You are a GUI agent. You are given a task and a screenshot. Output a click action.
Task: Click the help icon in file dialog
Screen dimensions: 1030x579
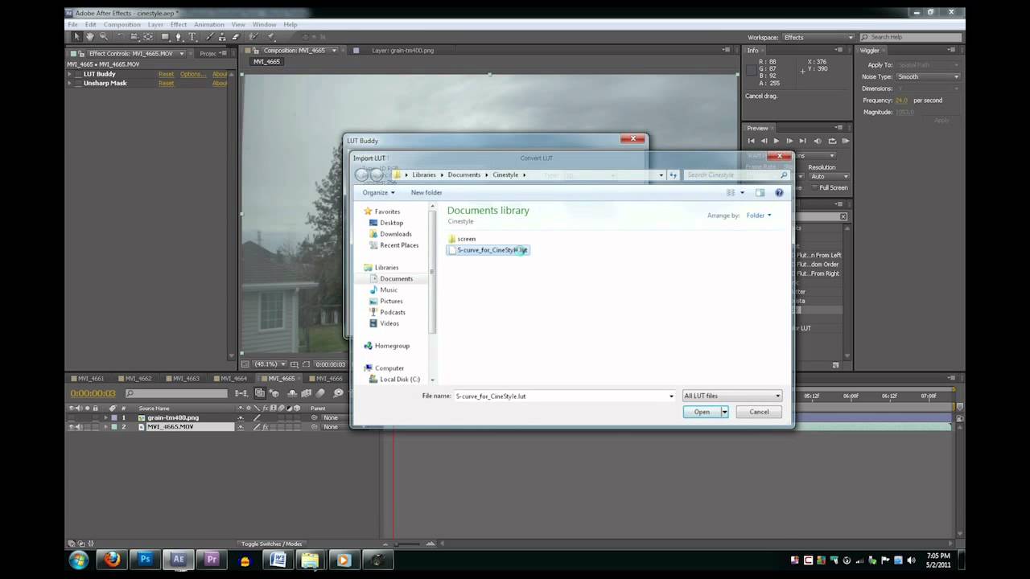779,193
